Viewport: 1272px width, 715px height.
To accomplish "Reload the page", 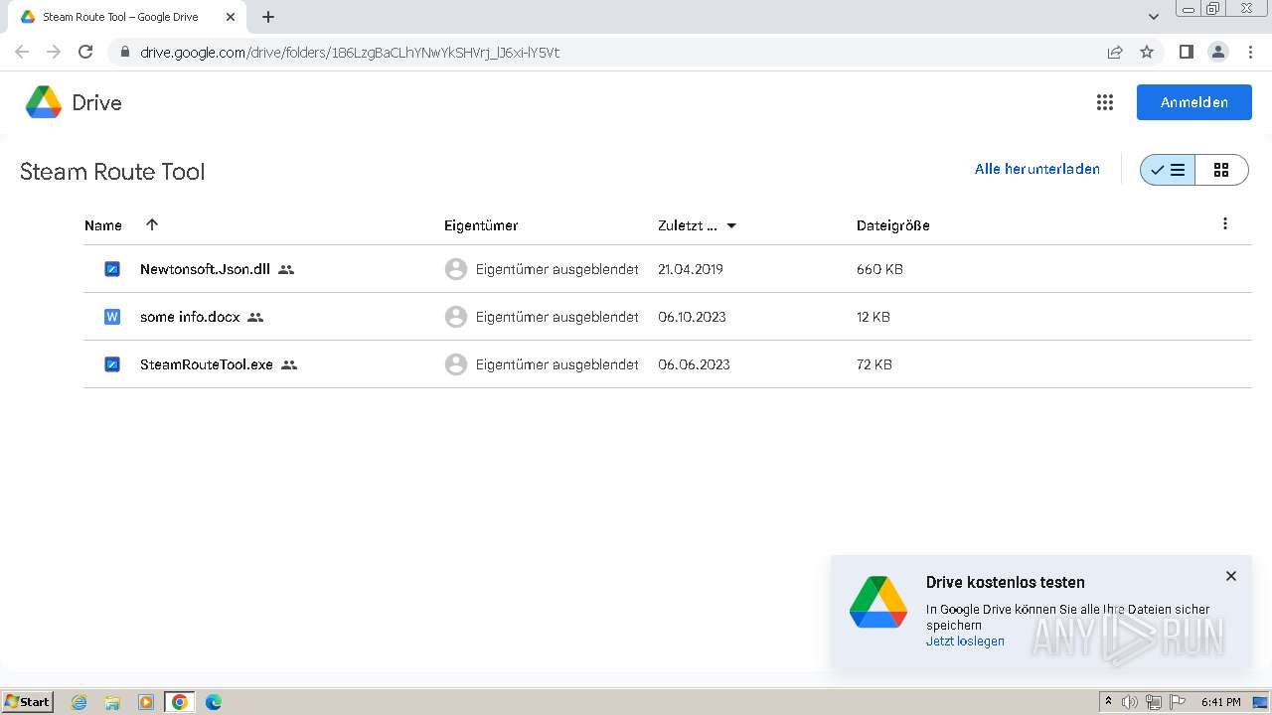I will point(85,52).
